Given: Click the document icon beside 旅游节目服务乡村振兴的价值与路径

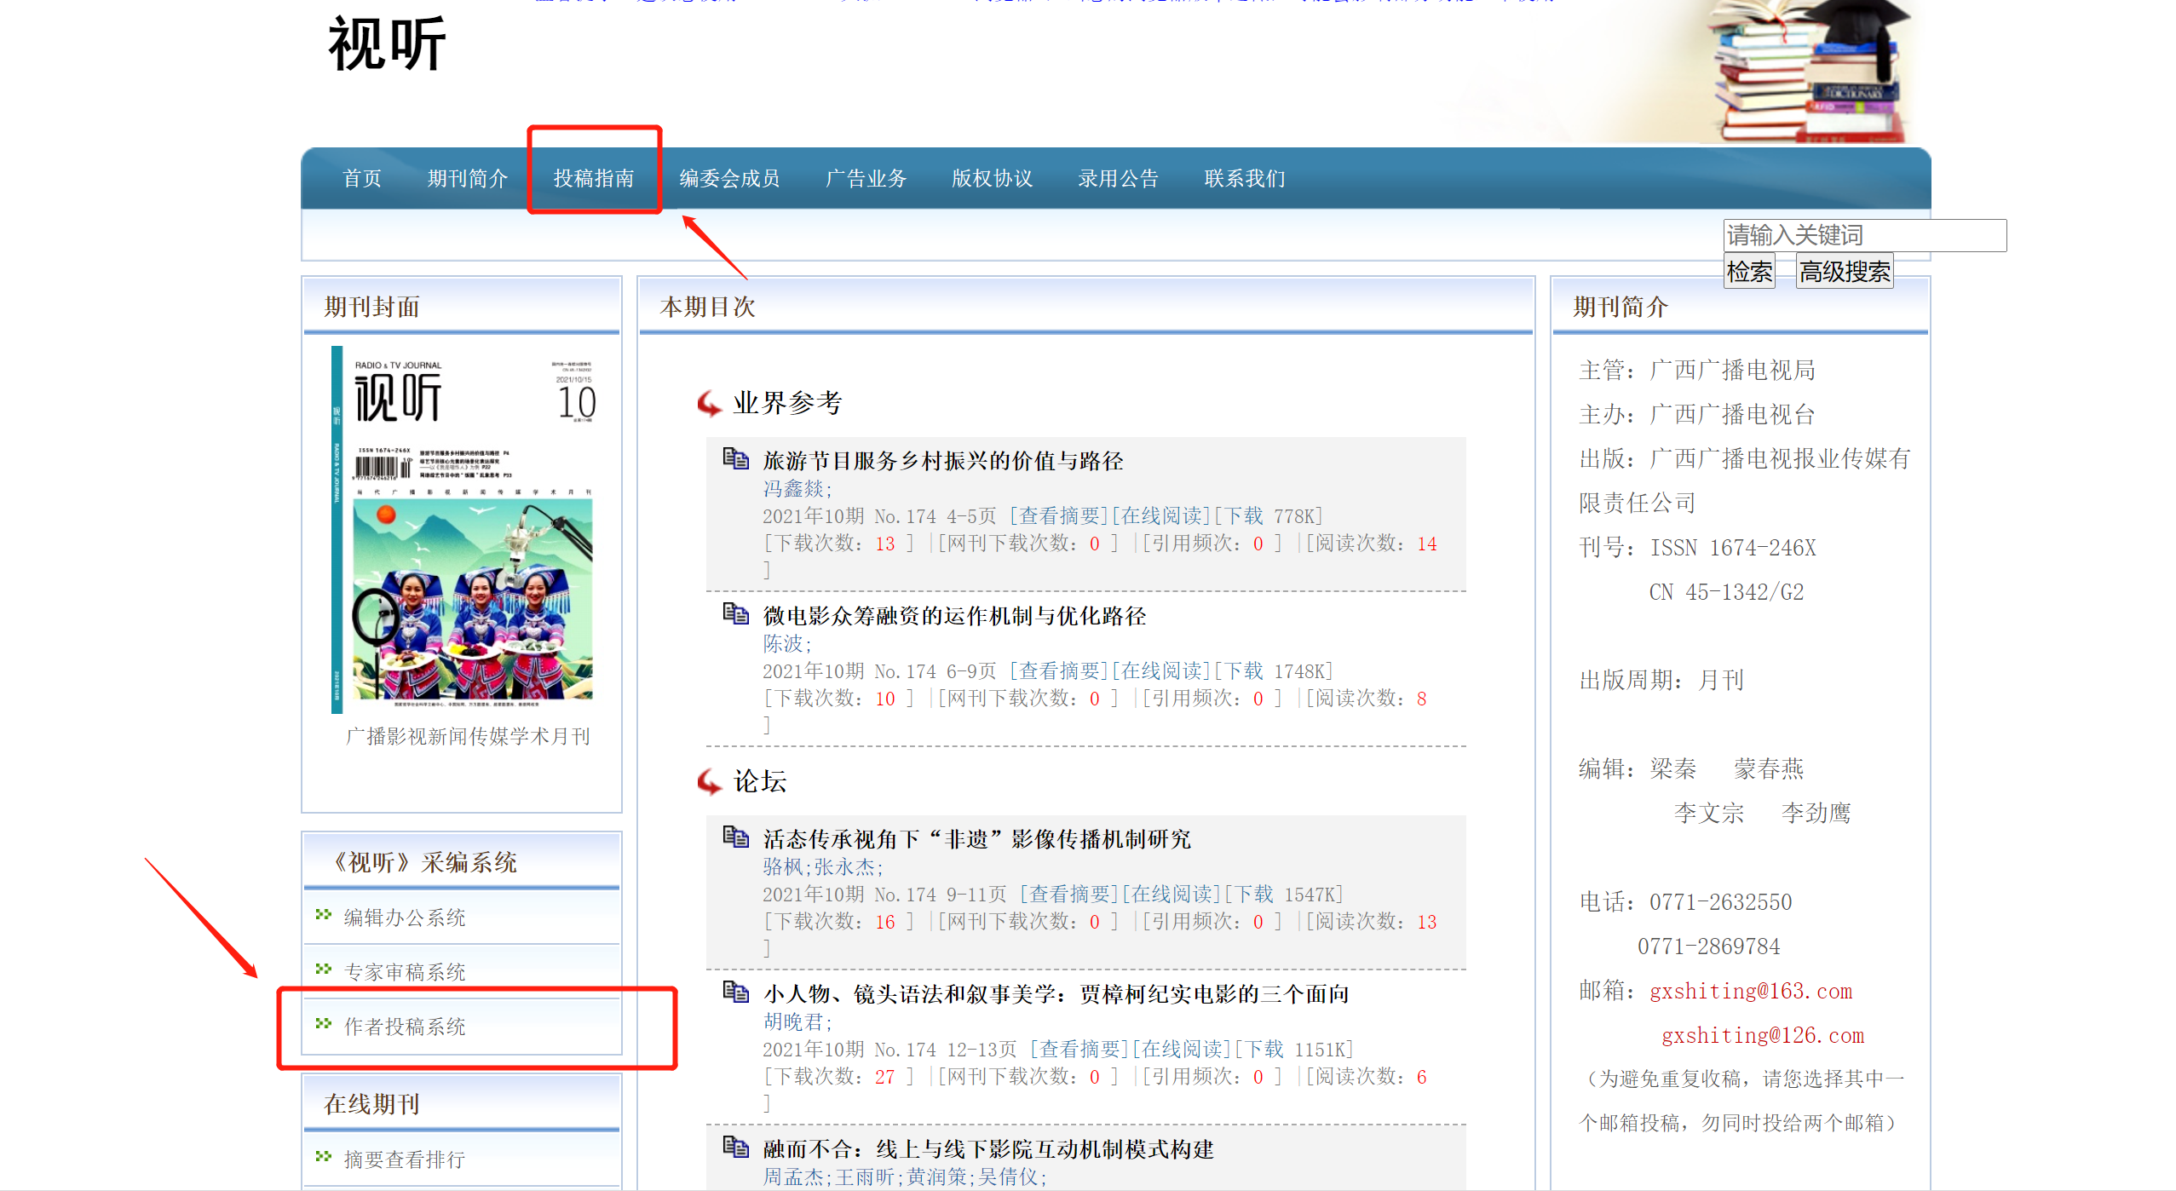Looking at the screenshot, I should [735, 458].
